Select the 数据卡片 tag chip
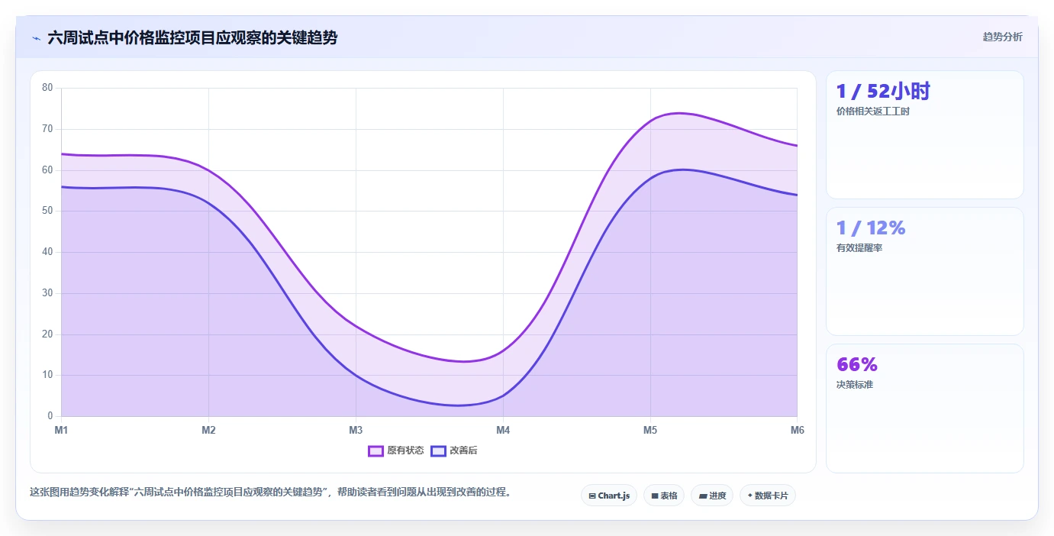 (768, 496)
